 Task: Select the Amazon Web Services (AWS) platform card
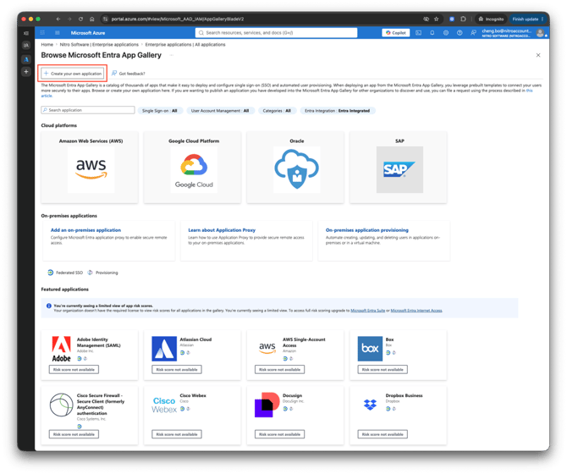[x=90, y=167]
